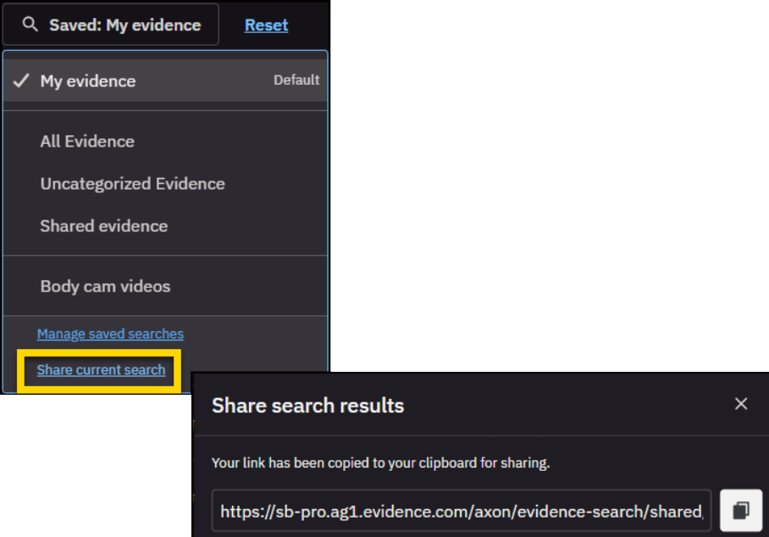The width and height of the screenshot is (769, 537).
Task: Choose Shared evidence filter
Action: click(x=106, y=225)
